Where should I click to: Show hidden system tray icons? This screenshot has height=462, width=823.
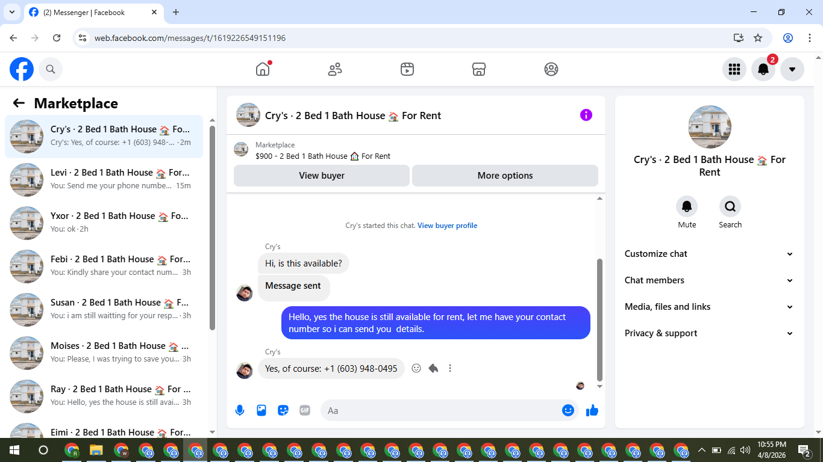(x=701, y=450)
